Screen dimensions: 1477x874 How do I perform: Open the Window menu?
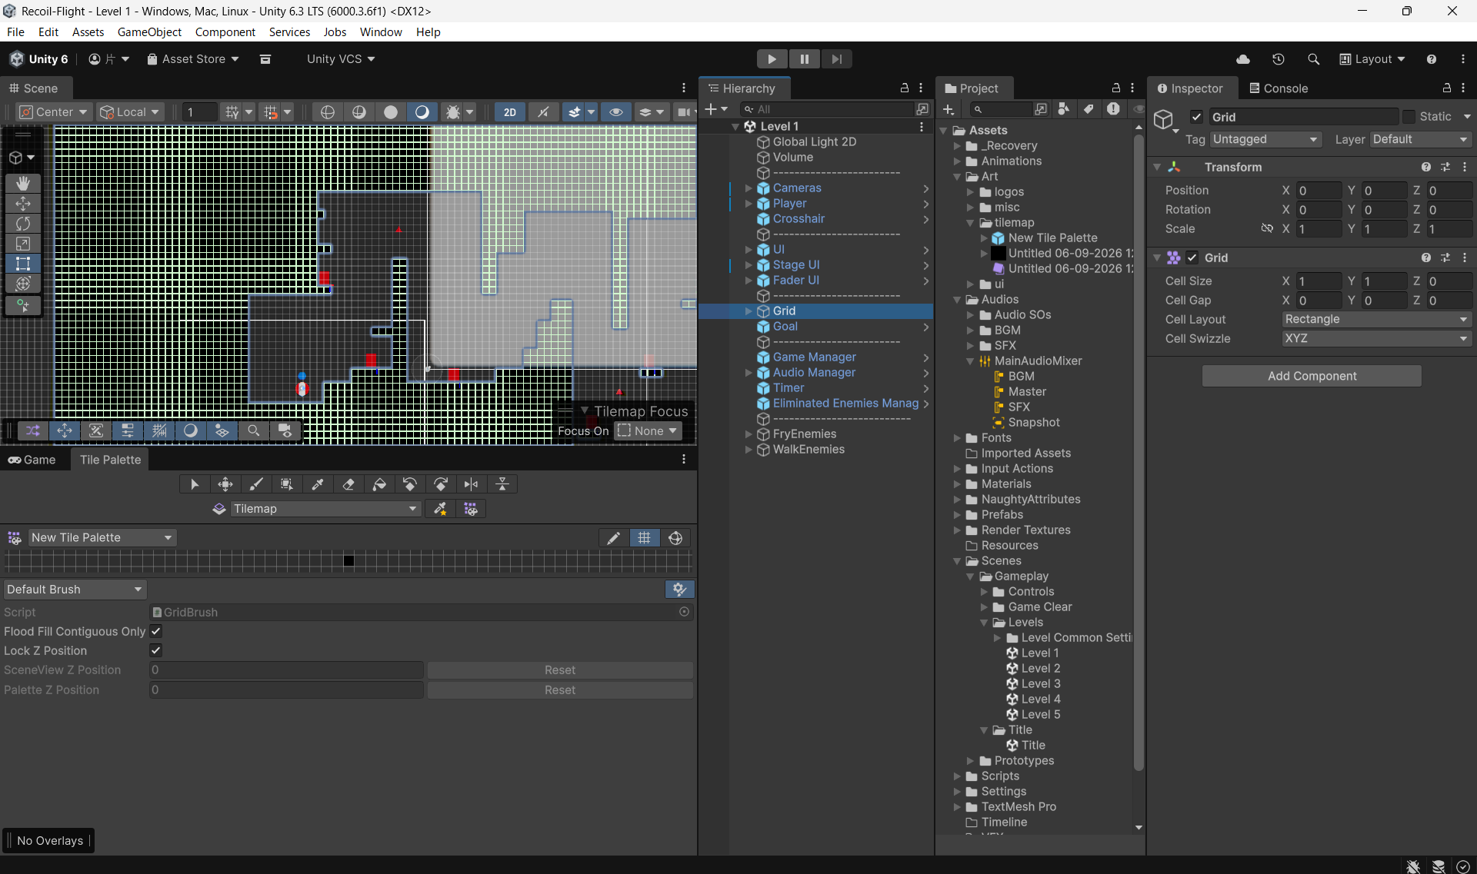(381, 32)
